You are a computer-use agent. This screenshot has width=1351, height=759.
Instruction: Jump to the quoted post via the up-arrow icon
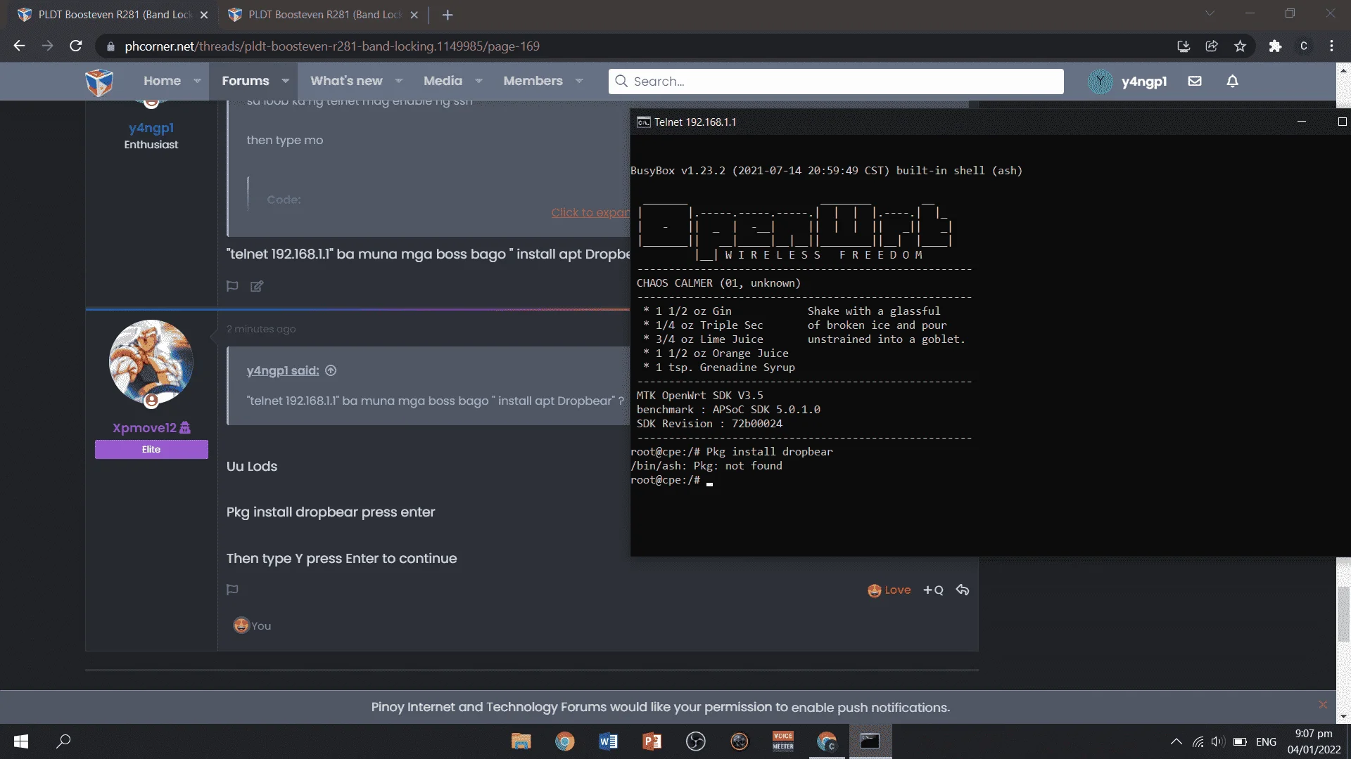(331, 370)
